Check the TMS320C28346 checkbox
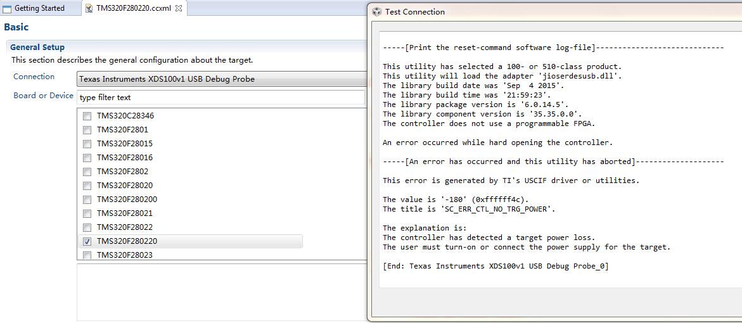 (x=87, y=116)
